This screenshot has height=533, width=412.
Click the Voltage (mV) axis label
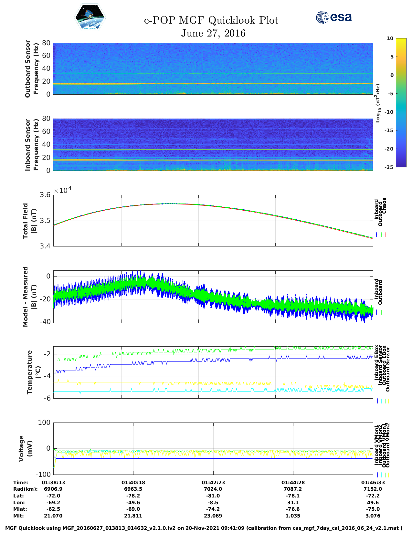click(26, 448)
